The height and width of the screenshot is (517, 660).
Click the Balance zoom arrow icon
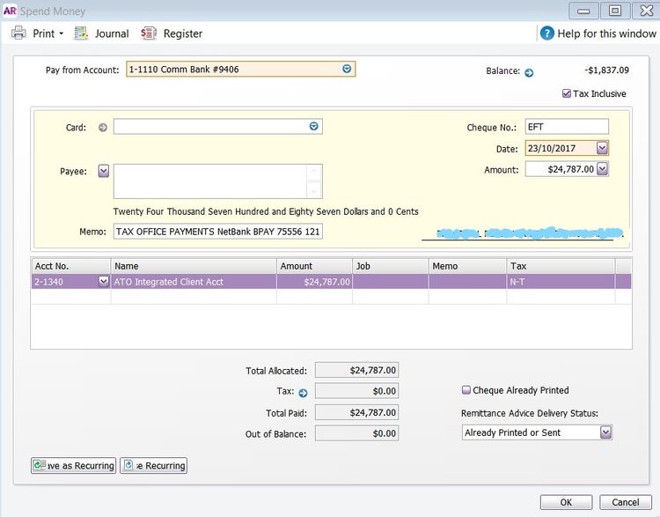click(x=529, y=72)
